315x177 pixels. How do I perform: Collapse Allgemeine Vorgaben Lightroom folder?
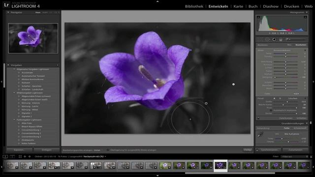pos(14,69)
